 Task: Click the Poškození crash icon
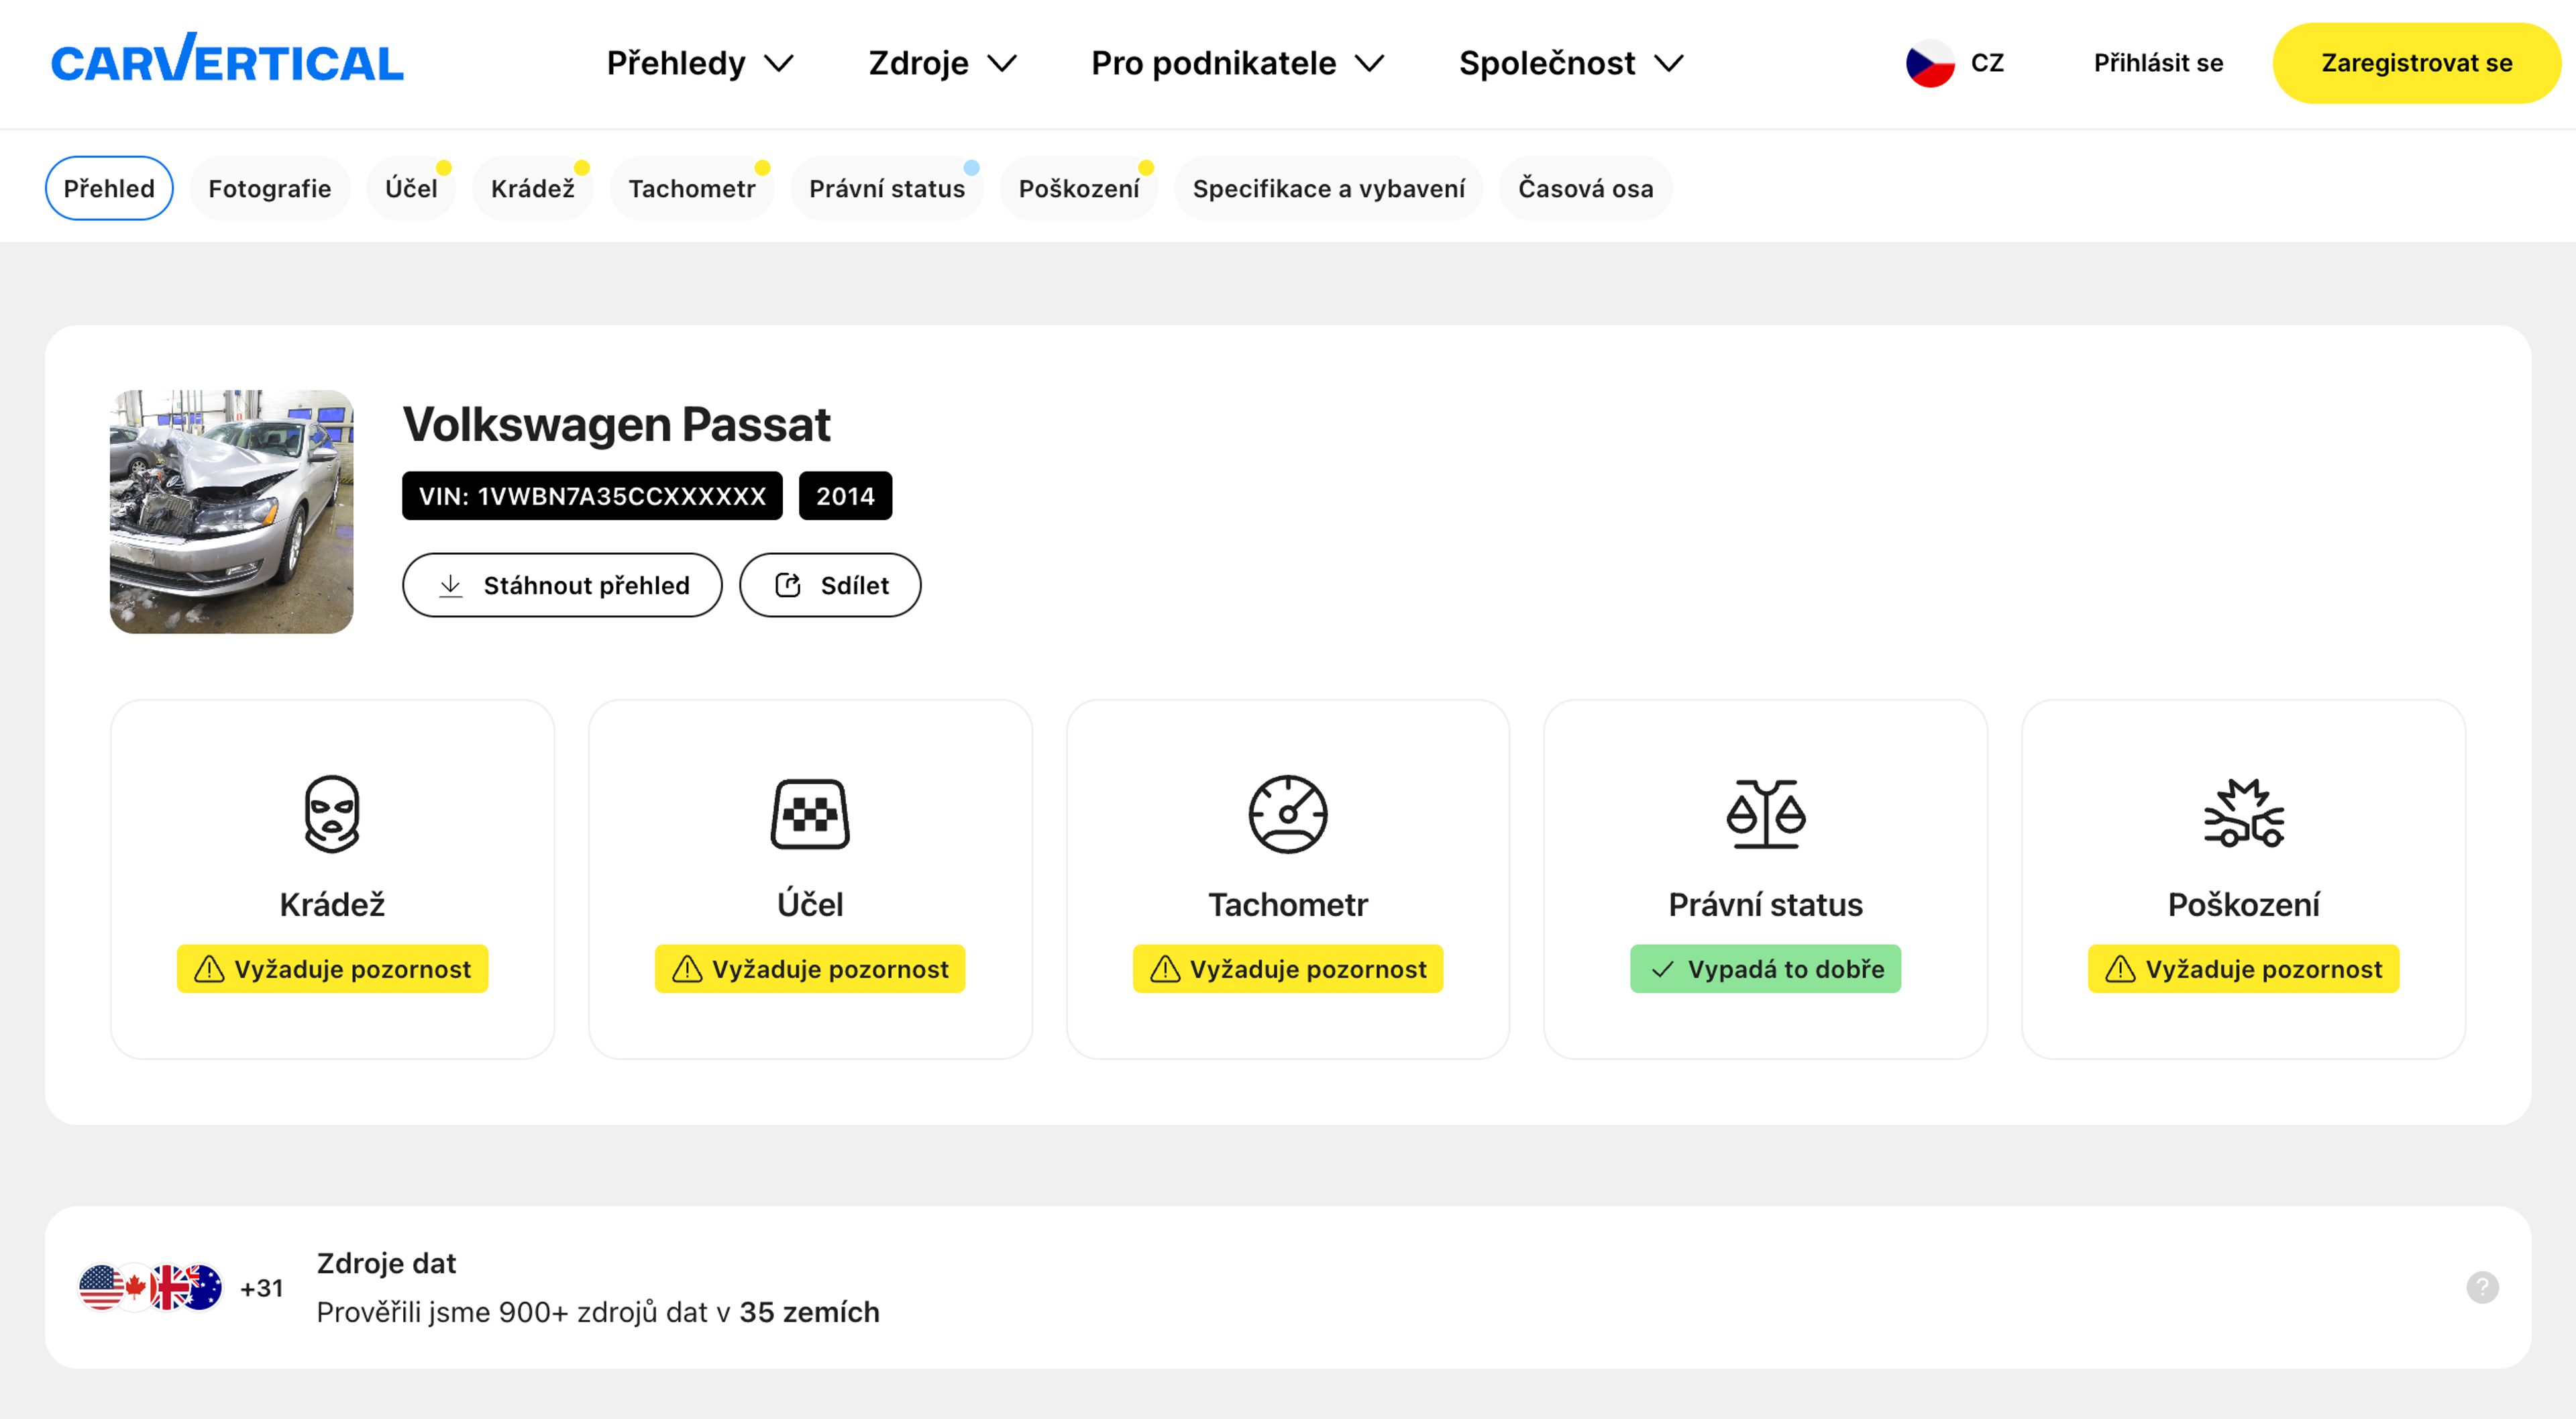2243,813
